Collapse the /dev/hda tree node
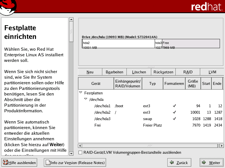 pyautogui.click(x=85, y=99)
